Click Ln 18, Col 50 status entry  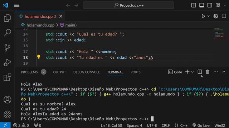[111, 126]
